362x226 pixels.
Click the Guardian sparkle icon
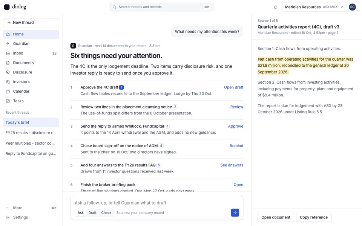8,44
